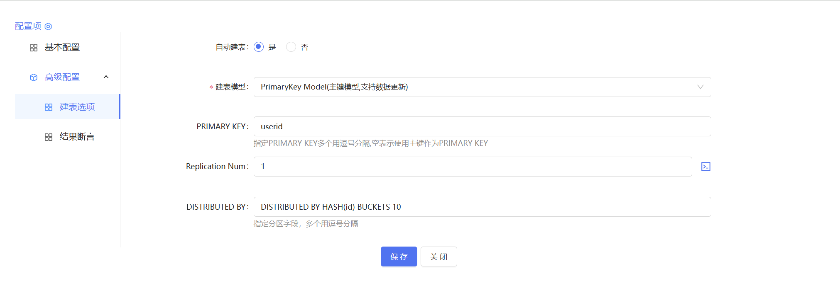This screenshot has height=305, width=840.
Task: Click the grid icon next to 结果断言
Action: 49,137
